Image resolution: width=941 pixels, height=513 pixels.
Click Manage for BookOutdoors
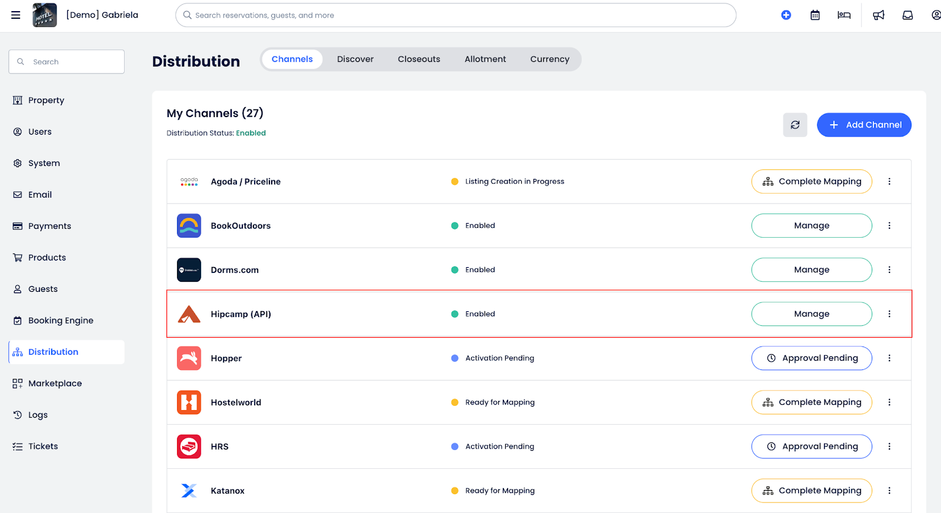[812, 226]
